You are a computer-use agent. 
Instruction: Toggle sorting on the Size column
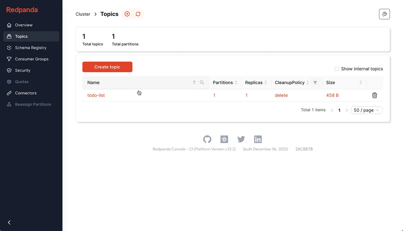coord(361,82)
